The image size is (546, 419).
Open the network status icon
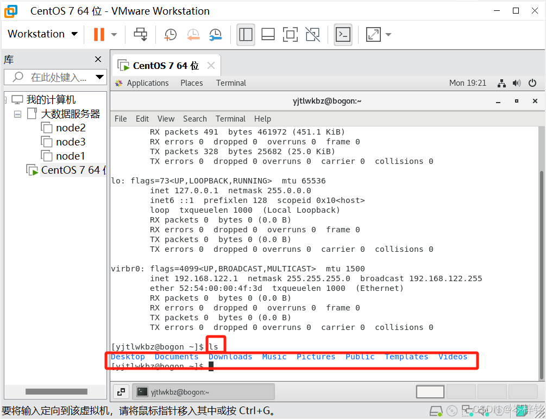(502, 83)
